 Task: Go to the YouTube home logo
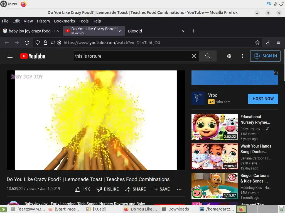[x=33, y=56]
